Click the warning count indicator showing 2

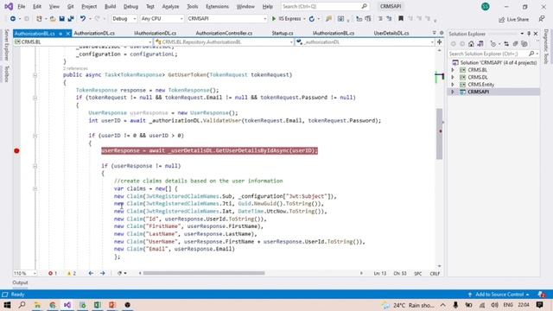click(72, 273)
